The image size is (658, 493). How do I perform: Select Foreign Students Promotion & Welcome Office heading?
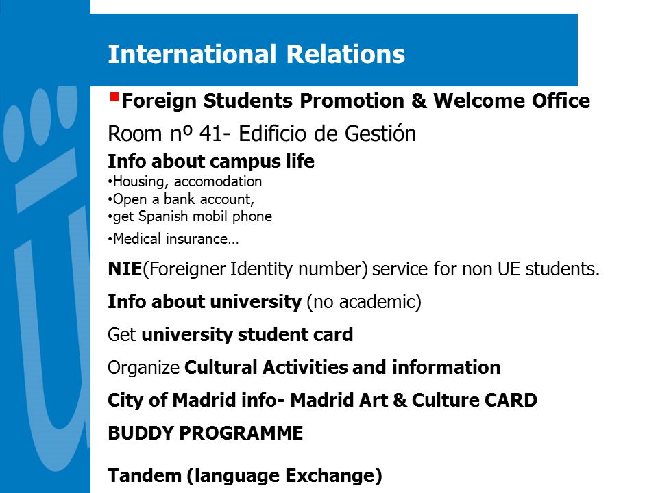tap(356, 101)
